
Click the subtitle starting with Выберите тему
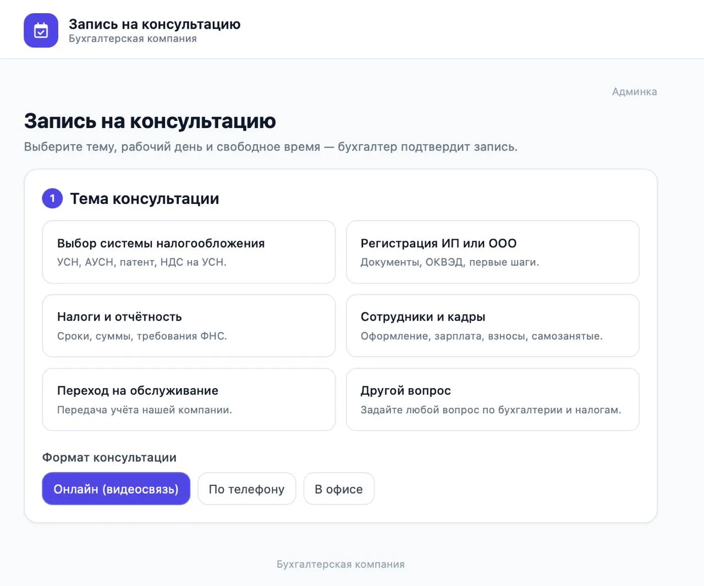pyautogui.click(x=271, y=147)
